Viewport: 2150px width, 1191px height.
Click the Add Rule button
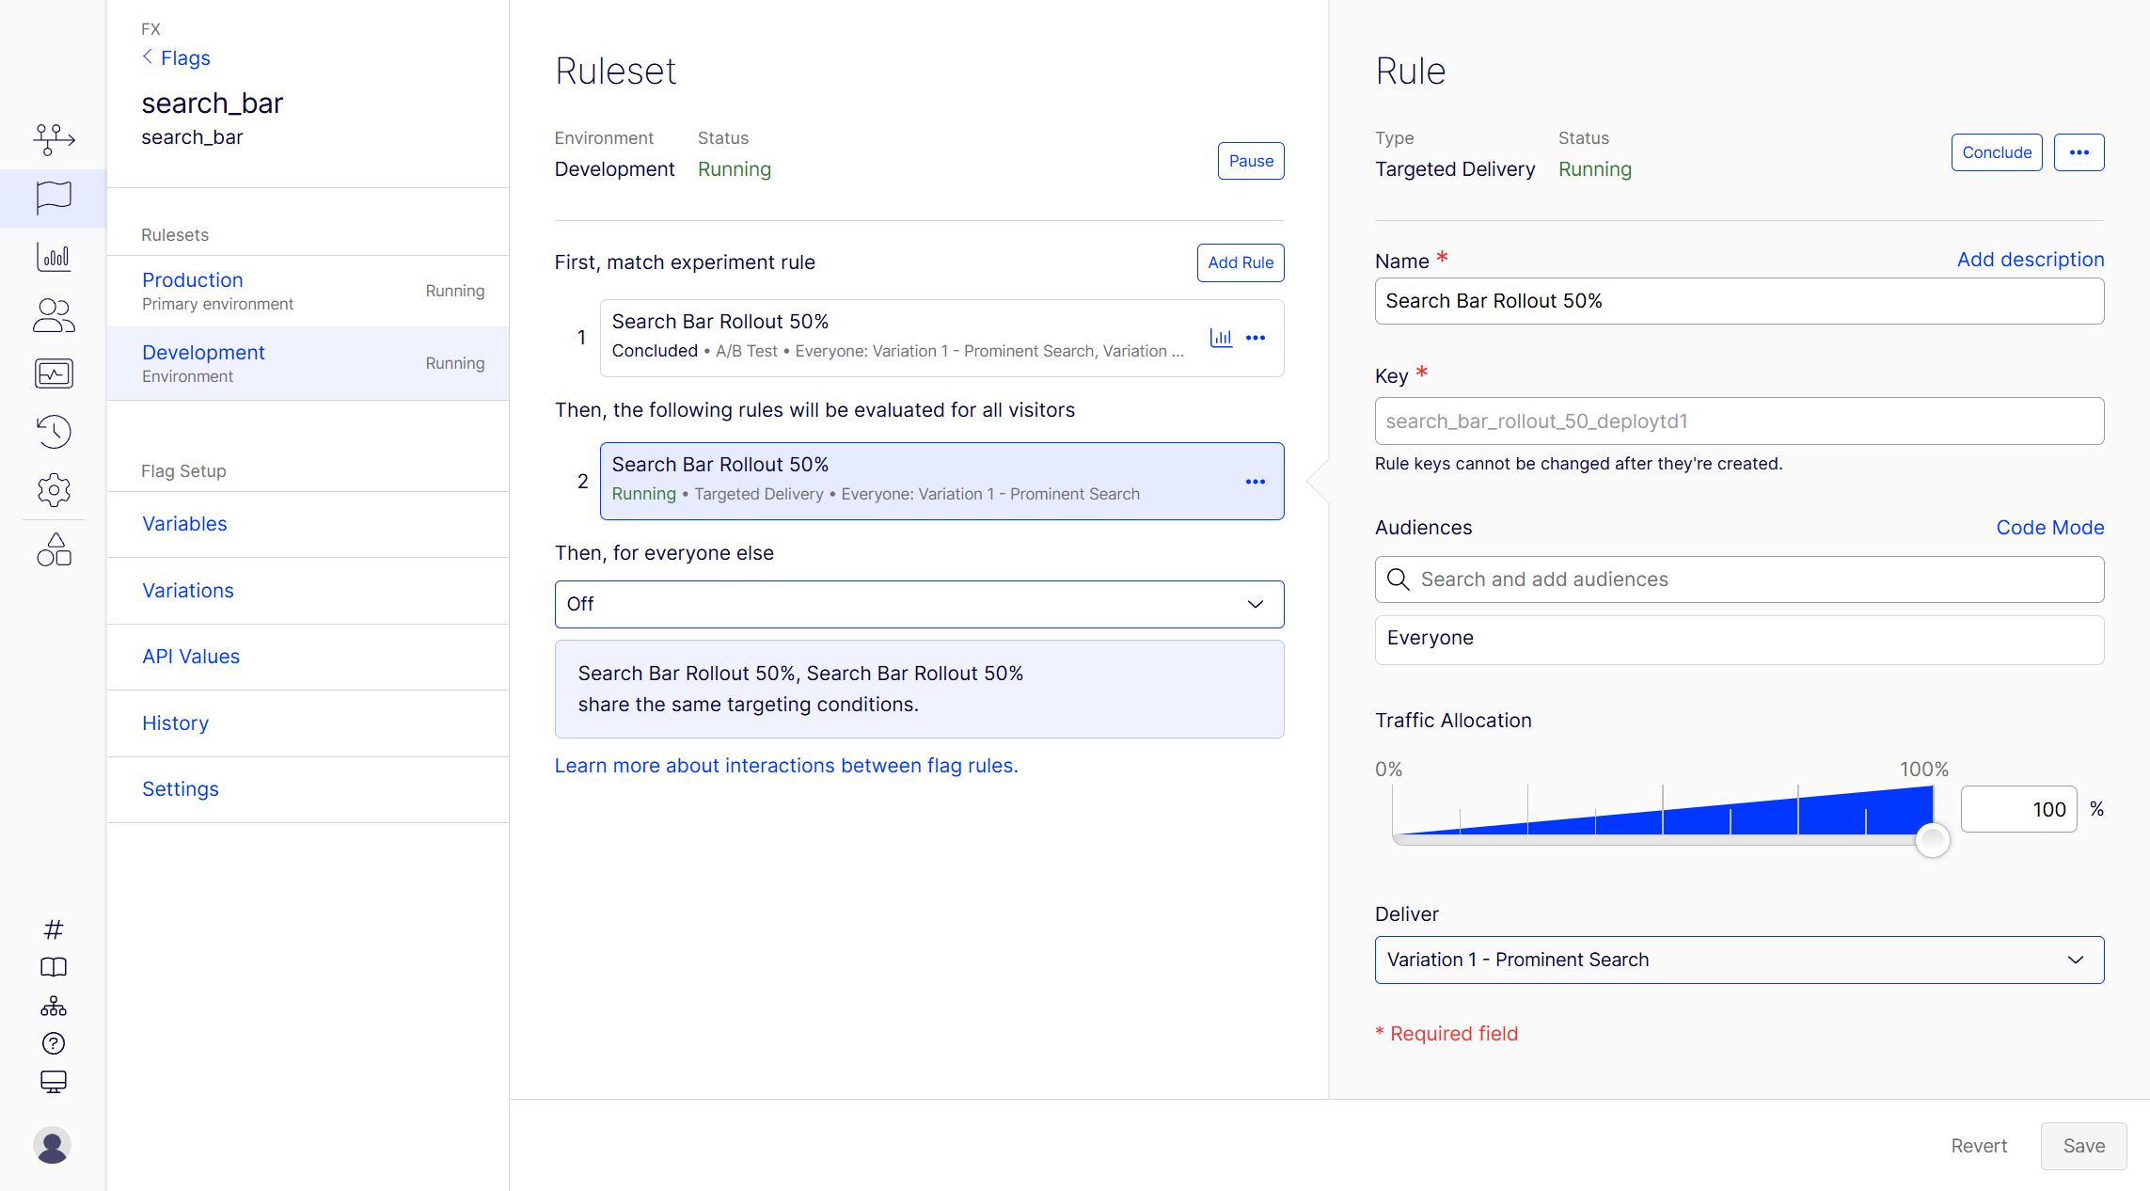tap(1240, 262)
